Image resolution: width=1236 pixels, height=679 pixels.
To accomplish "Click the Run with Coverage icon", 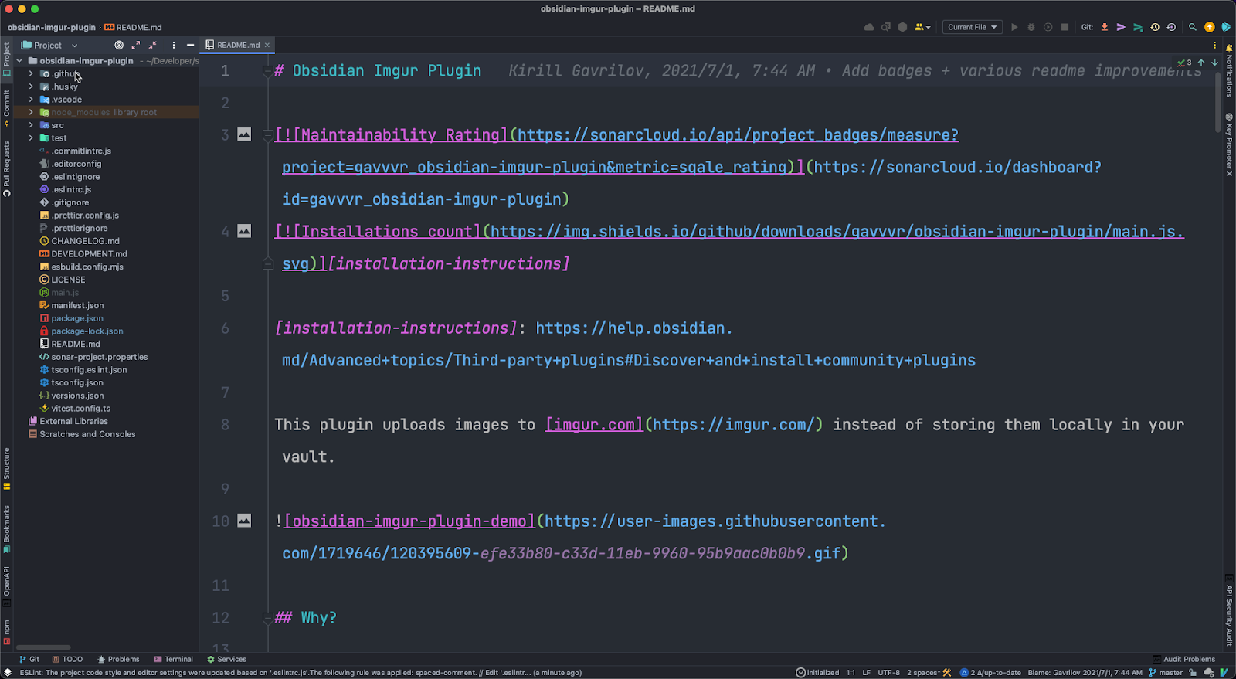I will 1048,27.
